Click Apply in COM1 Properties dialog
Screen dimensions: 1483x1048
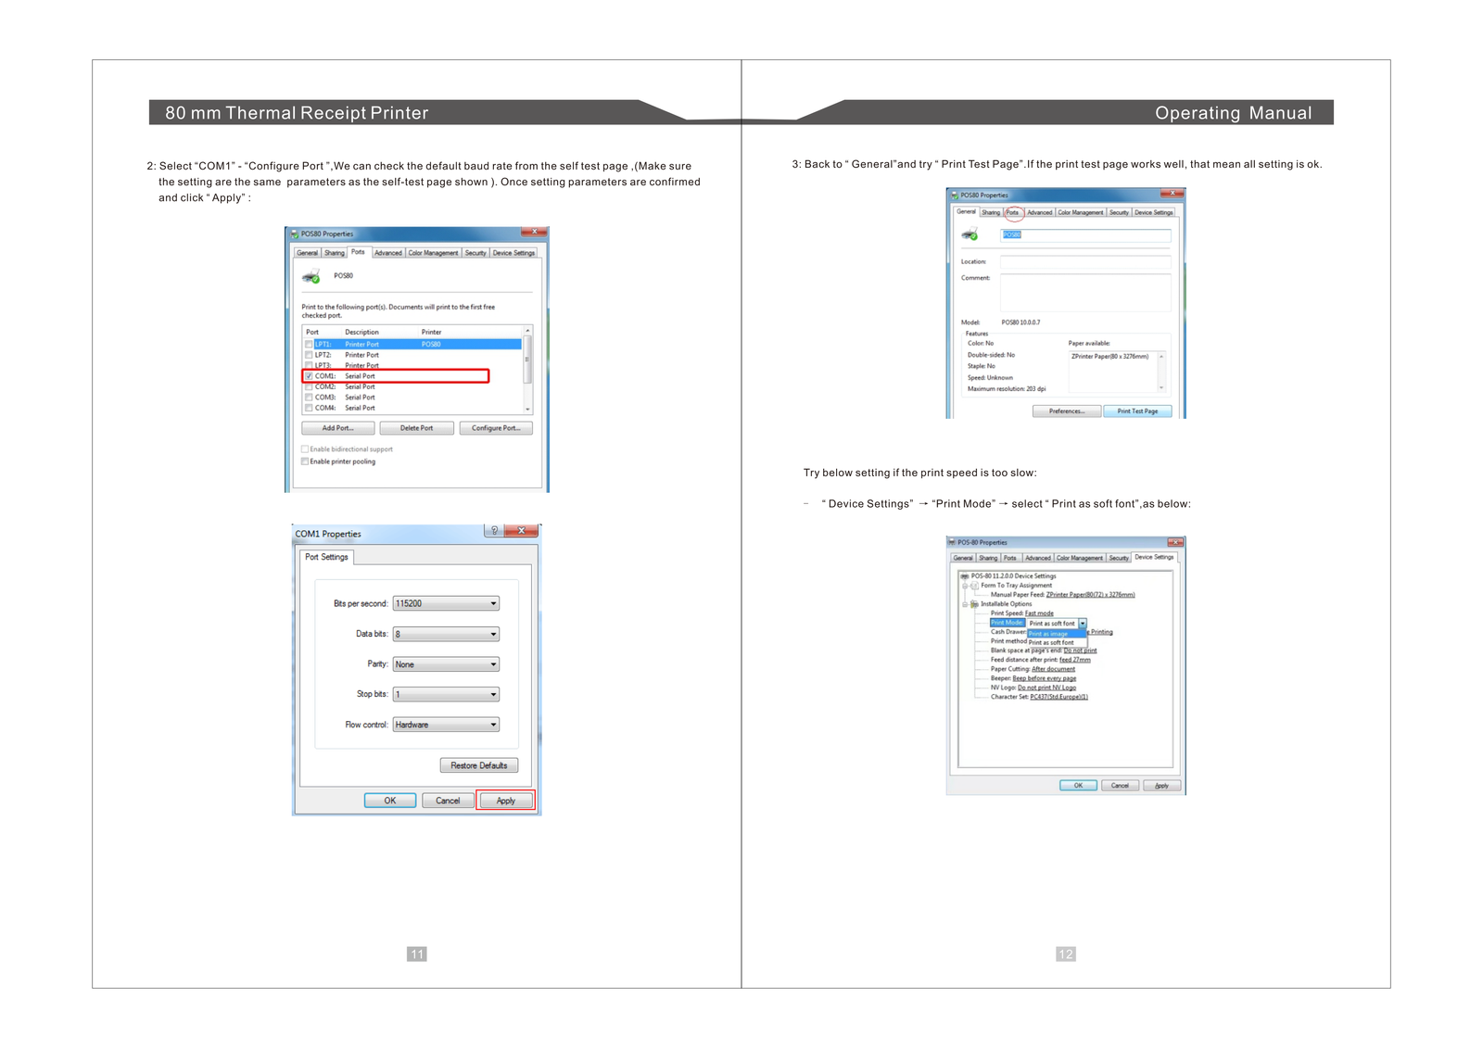pos(505,801)
